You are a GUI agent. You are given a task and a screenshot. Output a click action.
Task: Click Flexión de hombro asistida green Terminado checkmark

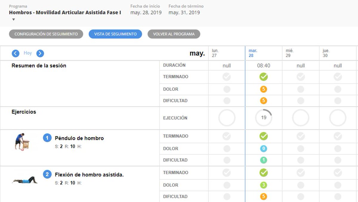pyautogui.click(x=264, y=173)
